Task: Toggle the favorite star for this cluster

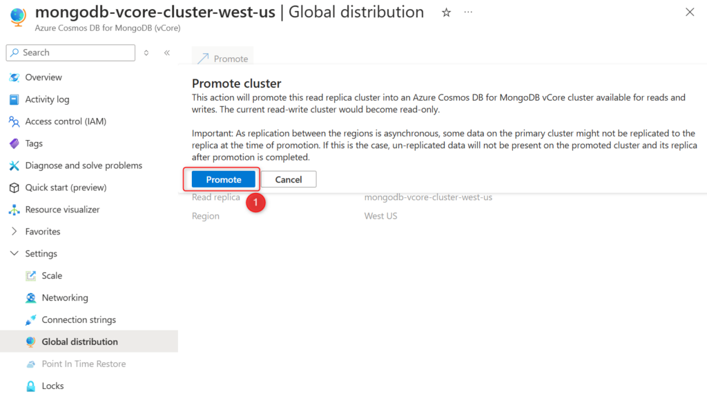Action: 446,12
